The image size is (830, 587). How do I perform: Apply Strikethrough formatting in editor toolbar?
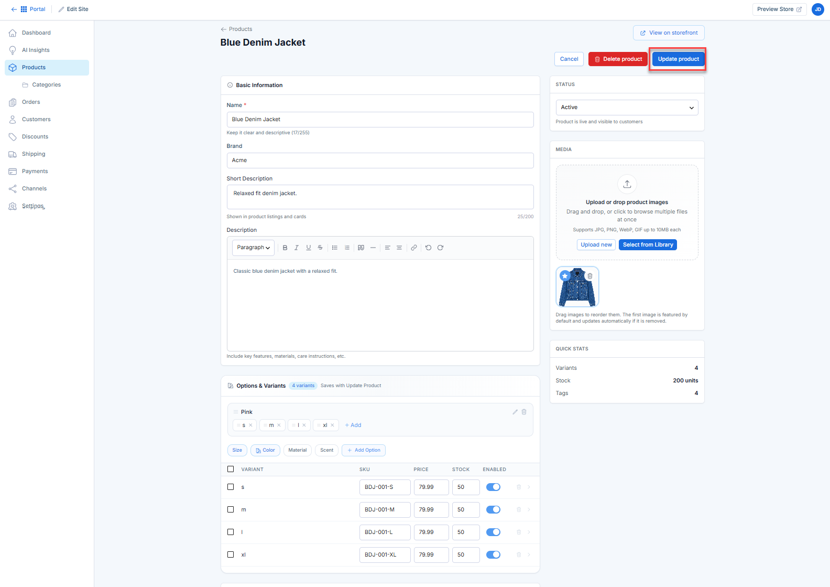(320, 248)
